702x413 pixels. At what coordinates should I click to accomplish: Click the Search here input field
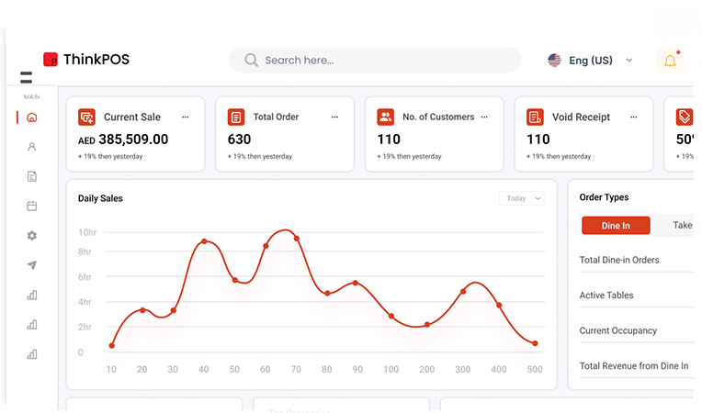point(375,61)
